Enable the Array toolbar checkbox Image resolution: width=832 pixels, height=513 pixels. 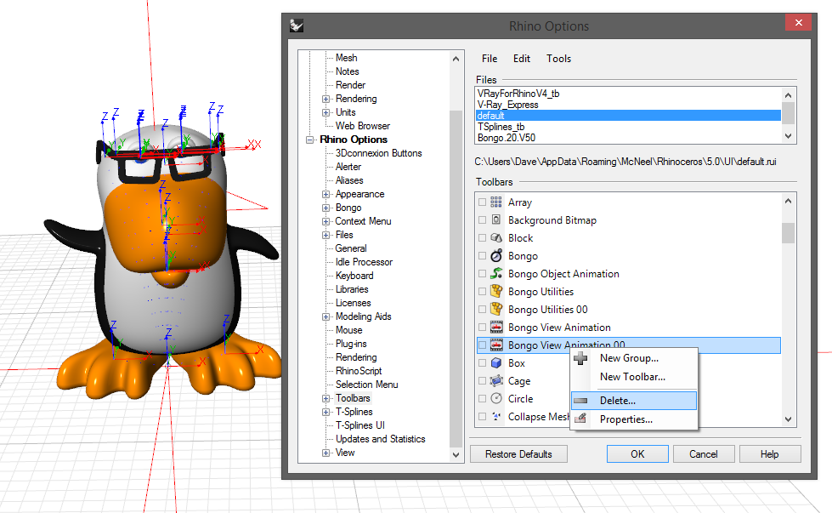point(482,202)
